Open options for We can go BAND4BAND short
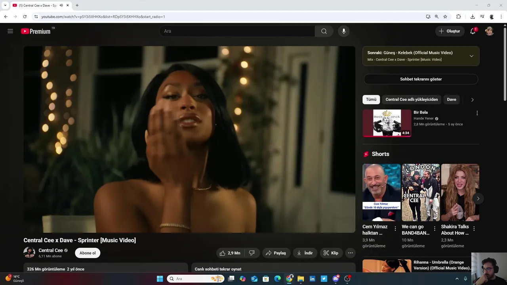The image size is (507, 285). point(435,228)
